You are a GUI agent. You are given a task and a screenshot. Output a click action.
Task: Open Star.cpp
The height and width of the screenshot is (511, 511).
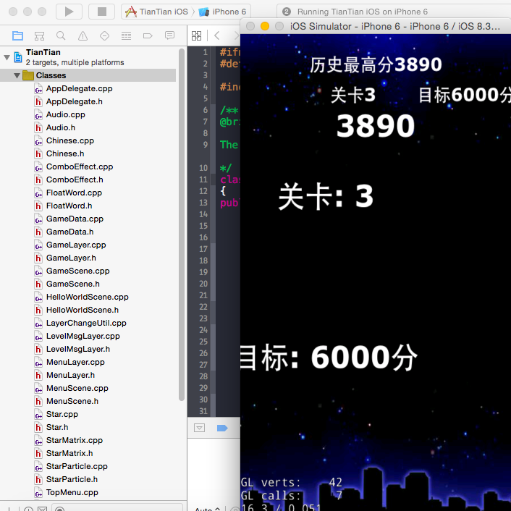click(62, 415)
